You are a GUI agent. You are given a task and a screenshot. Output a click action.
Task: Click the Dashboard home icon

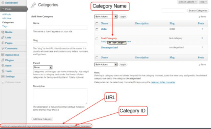(x=3, y=3)
